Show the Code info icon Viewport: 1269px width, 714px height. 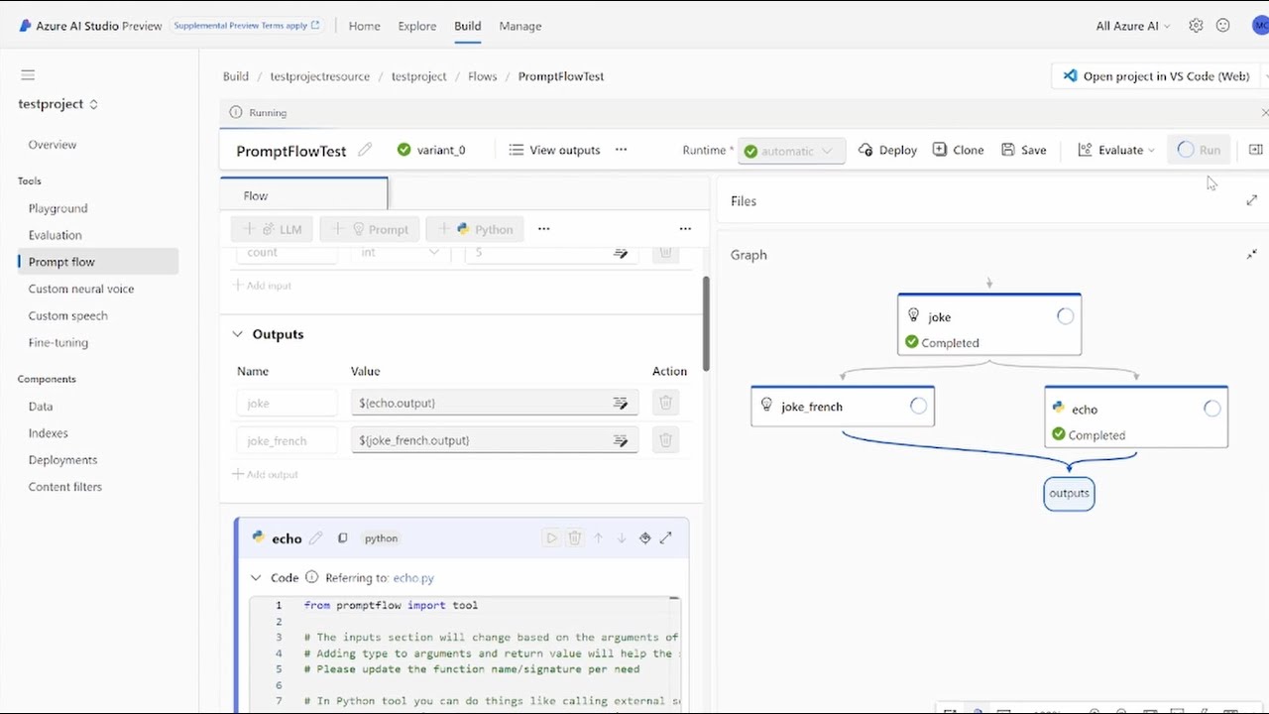click(311, 577)
